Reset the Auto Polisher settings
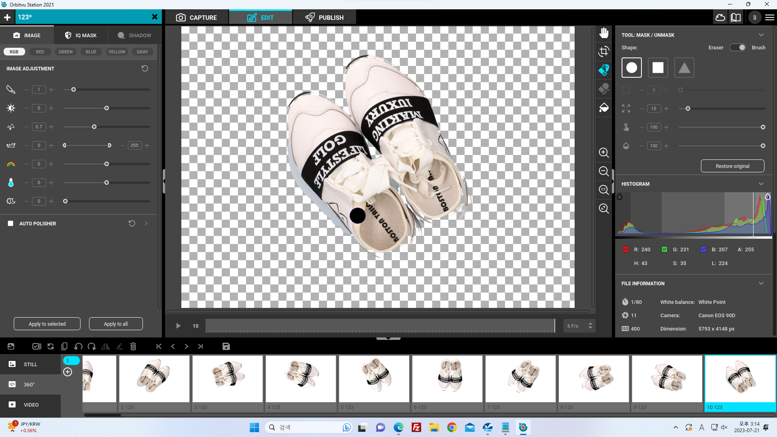The height and width of the screenshot is (437, 777). (132, 223)
